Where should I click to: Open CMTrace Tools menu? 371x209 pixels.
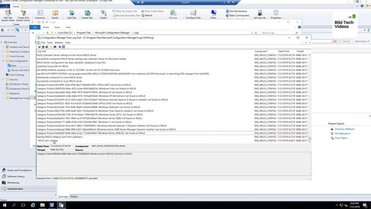50,42
